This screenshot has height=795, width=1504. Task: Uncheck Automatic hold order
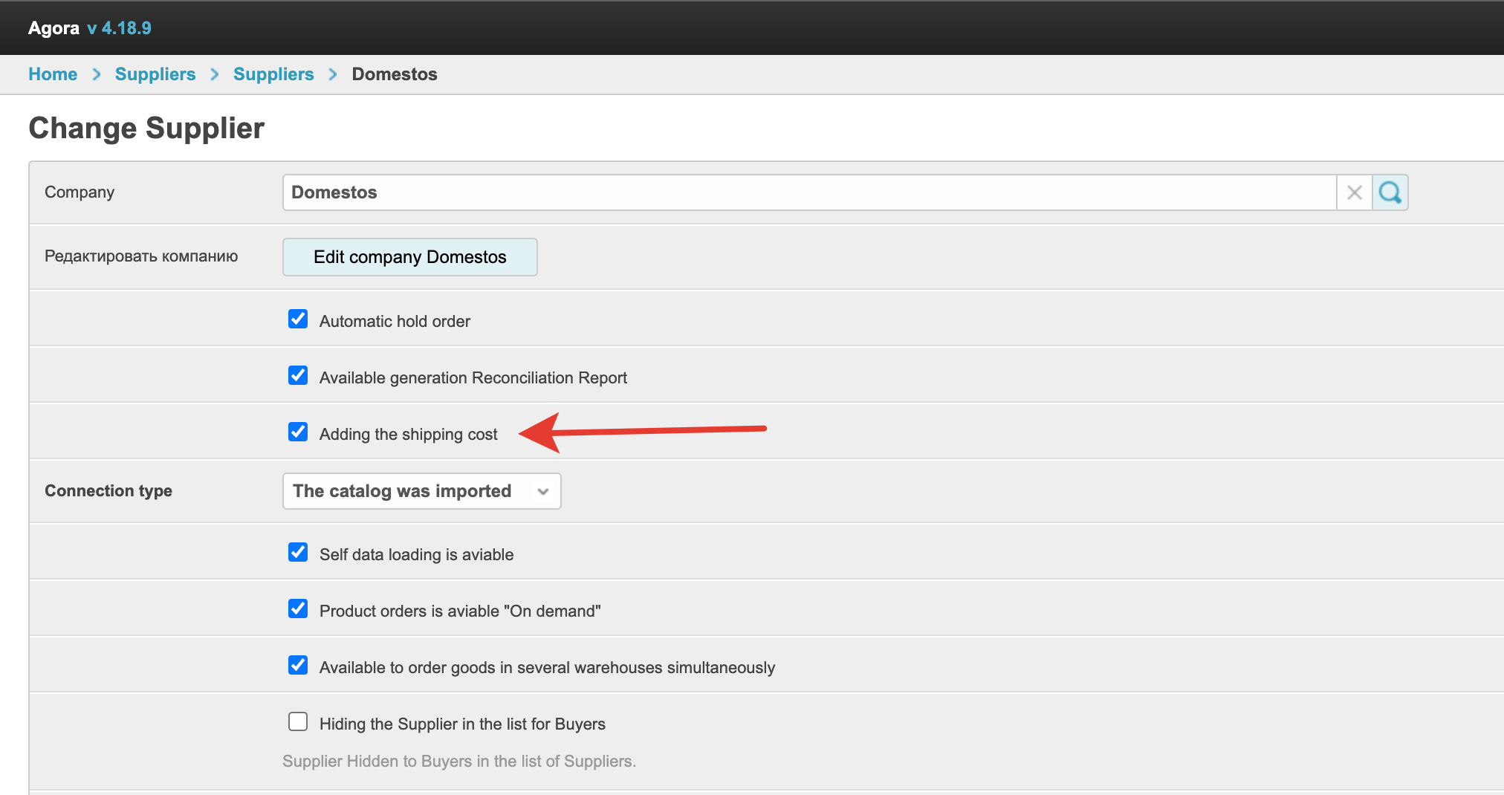tap(298, 319)
